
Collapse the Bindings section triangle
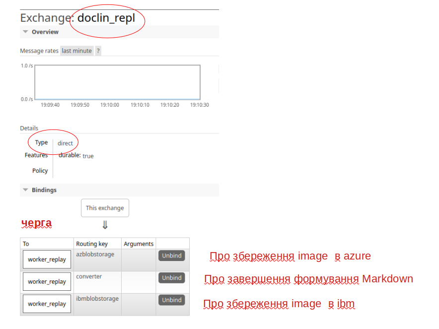(25, 190)
